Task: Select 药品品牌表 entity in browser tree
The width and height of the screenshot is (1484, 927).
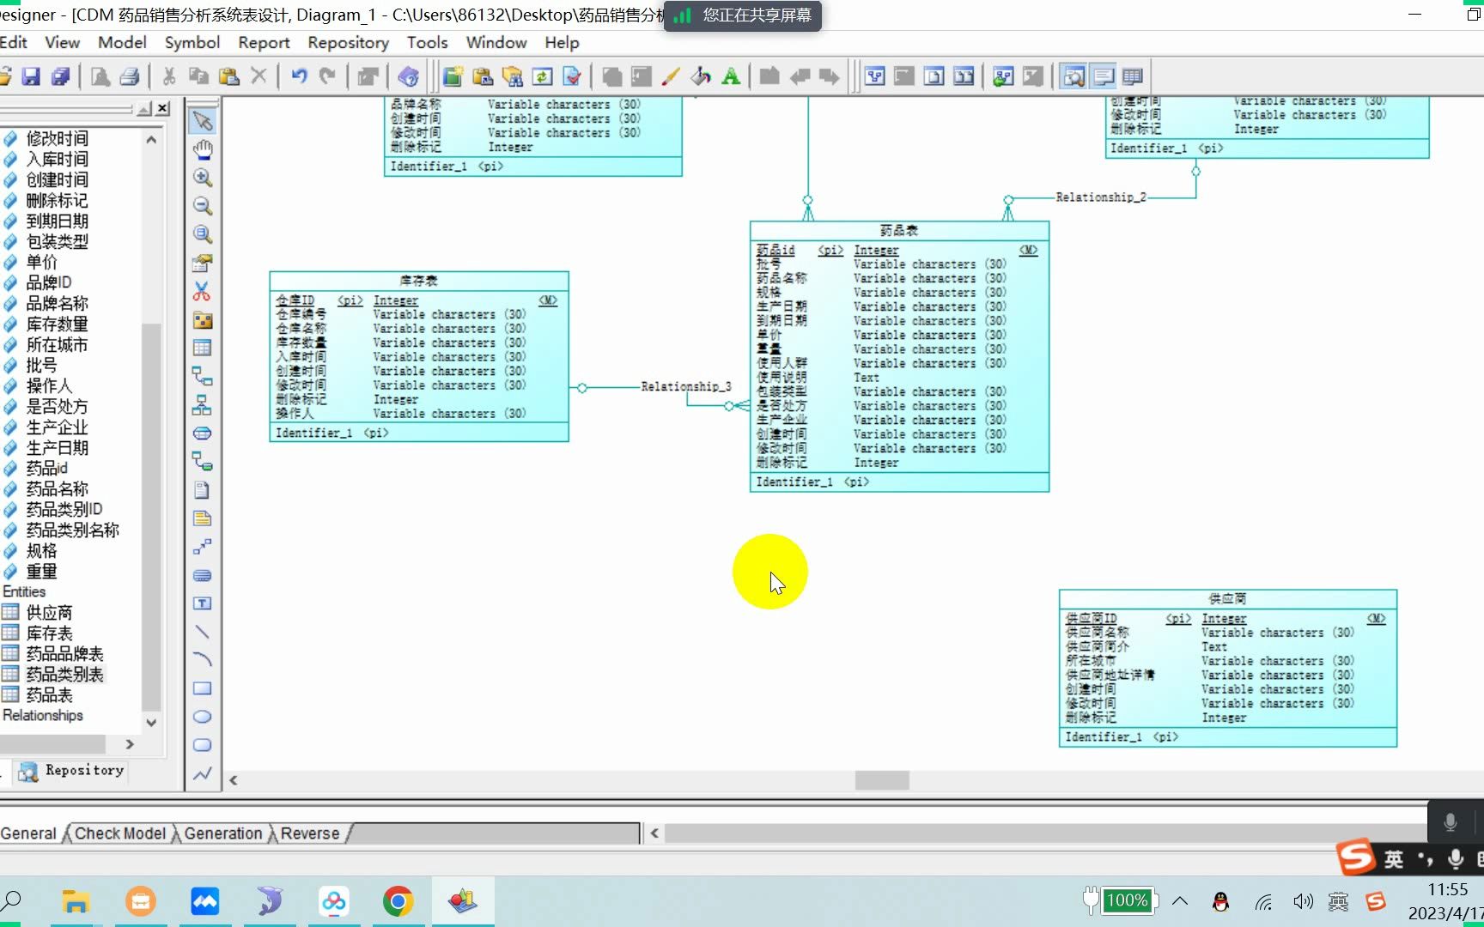Action: click(x=64, y=654)
